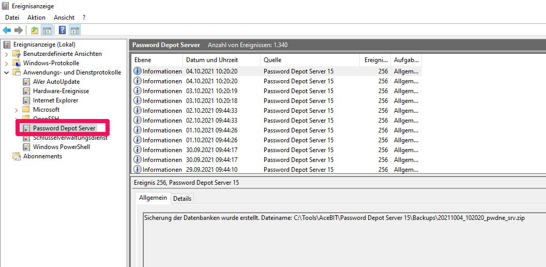
Task: Click the Back arrow toolbar icon
Action: [7, 31]
